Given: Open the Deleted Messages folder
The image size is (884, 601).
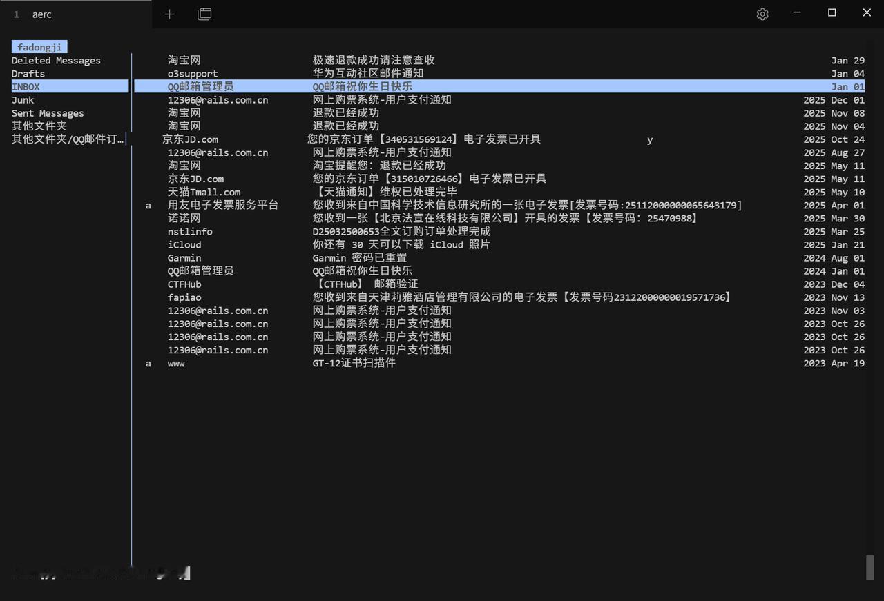Looking at the screenshot, I should coord(55,60).
